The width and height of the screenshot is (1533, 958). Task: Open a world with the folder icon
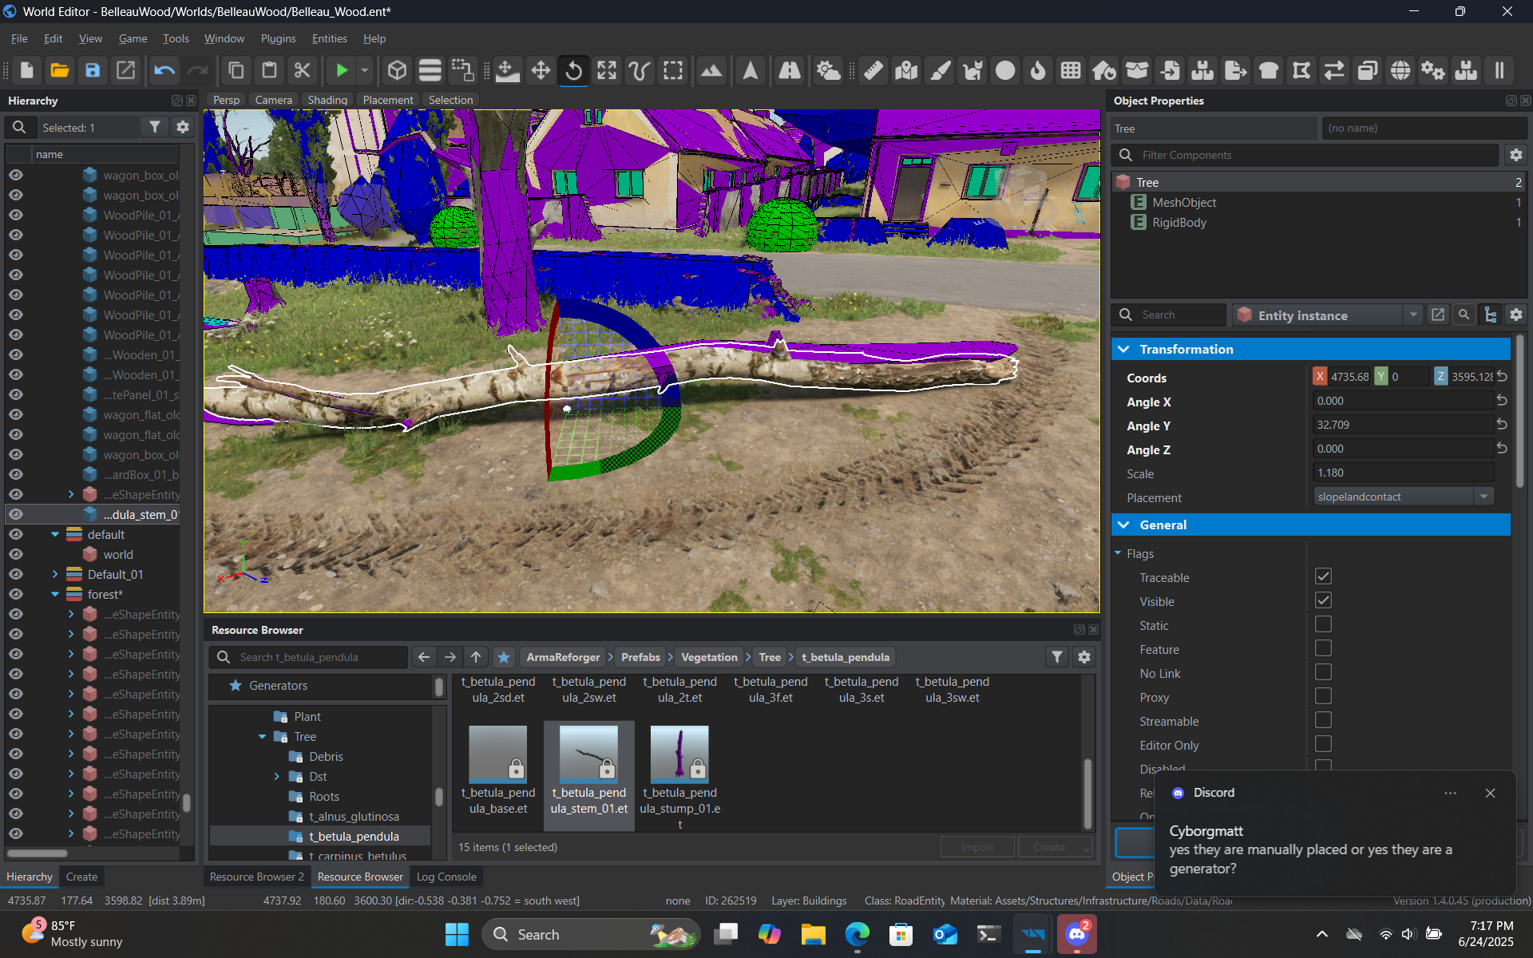click(60, 70)
